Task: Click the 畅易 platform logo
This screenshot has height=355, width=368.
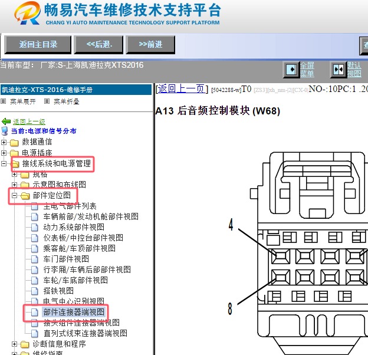Action: tap(28, 14)
